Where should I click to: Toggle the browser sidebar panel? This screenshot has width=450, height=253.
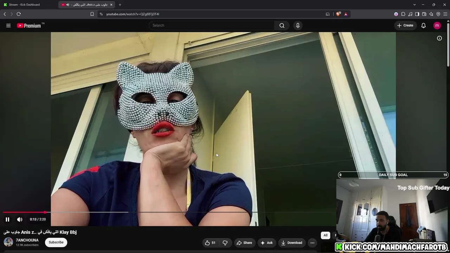(417, 14)
